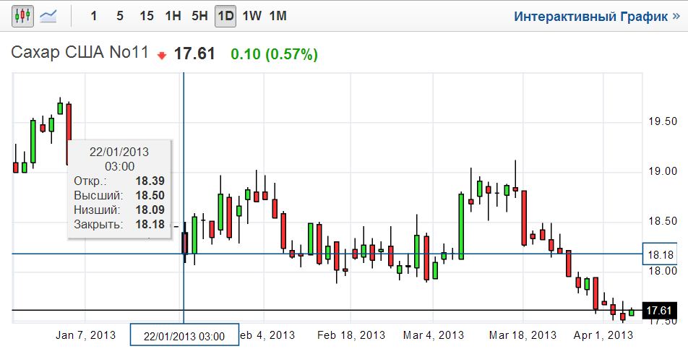Click the tooltip date 22/01/2013
This screenshot has width=688, height=349.
click(119, 152)
